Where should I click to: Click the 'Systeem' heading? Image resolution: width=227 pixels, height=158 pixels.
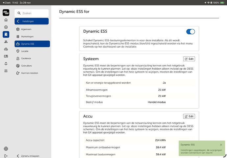[x=91, y=59]
